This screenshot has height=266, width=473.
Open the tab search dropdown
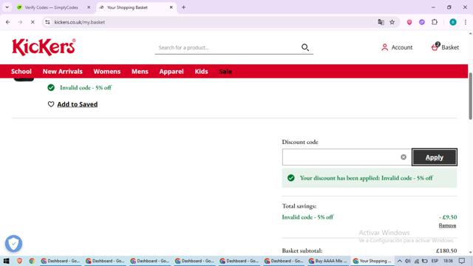click(7, 7)
